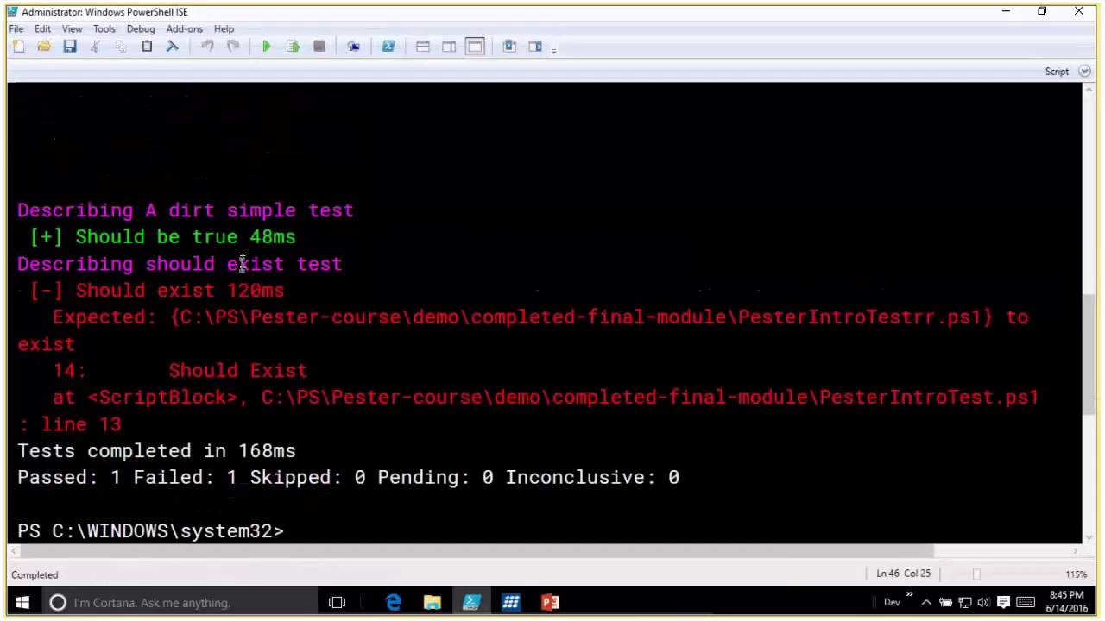Click the 115% zoom value
Screen dimensions: 1105x621
pos(1076,574)
